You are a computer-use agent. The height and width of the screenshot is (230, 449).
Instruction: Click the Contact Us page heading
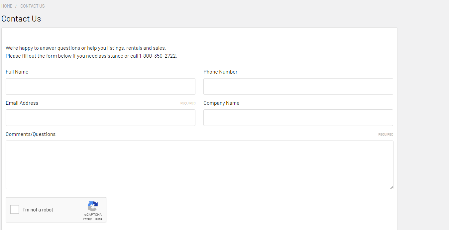coord(21,19)
